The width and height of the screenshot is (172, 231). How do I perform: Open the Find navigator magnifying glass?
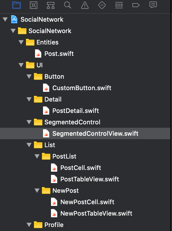tap(67, 5)
